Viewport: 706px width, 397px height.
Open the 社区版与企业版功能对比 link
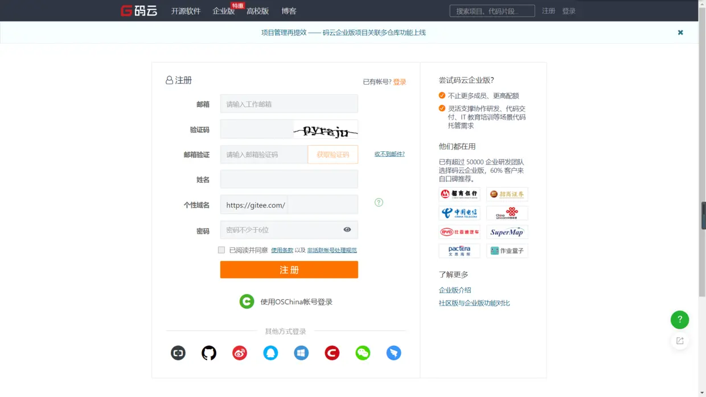coord(474,303)
